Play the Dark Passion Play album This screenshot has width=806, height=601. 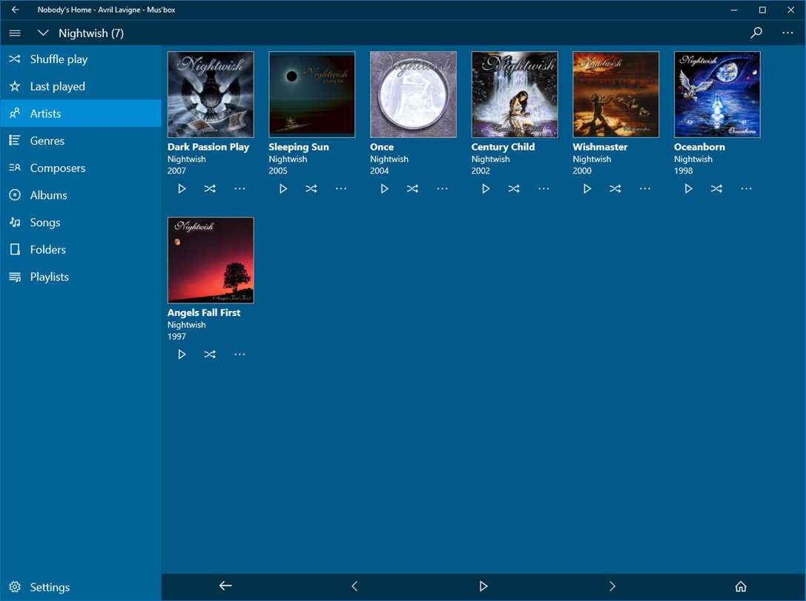click(182, 189)
